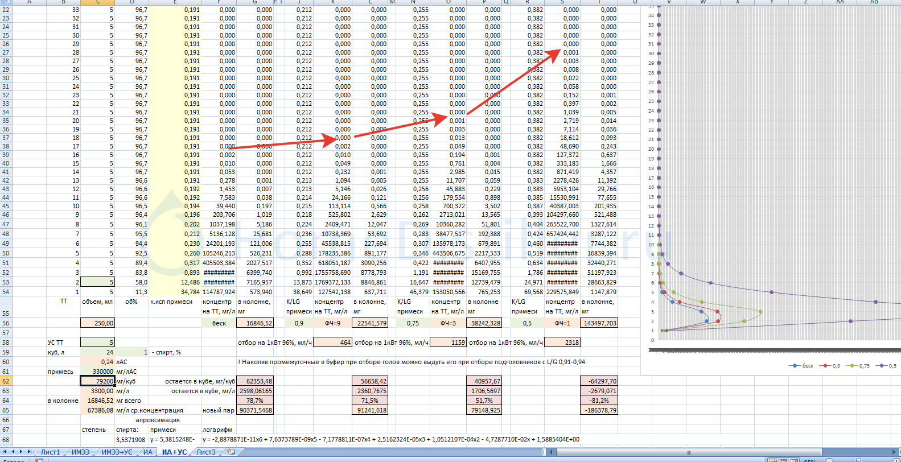Click the cell containing -186378,79
The image size is (901, 462).
point(599,410)
